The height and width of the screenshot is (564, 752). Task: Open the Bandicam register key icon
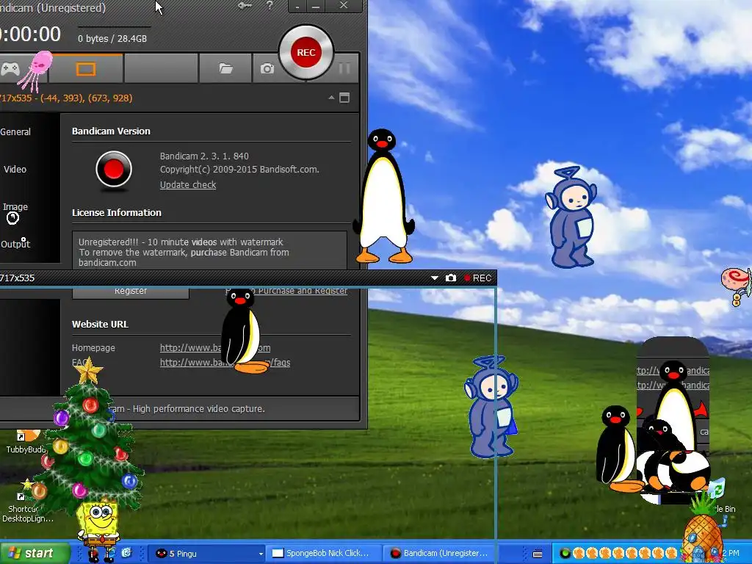245,6
